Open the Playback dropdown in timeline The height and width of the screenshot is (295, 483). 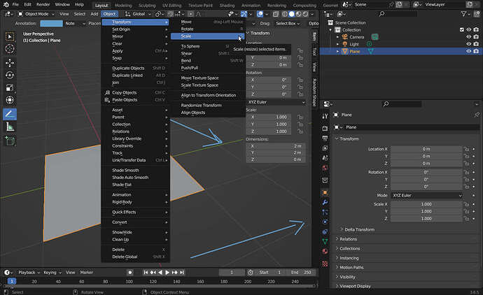click(x=29, y=272)
